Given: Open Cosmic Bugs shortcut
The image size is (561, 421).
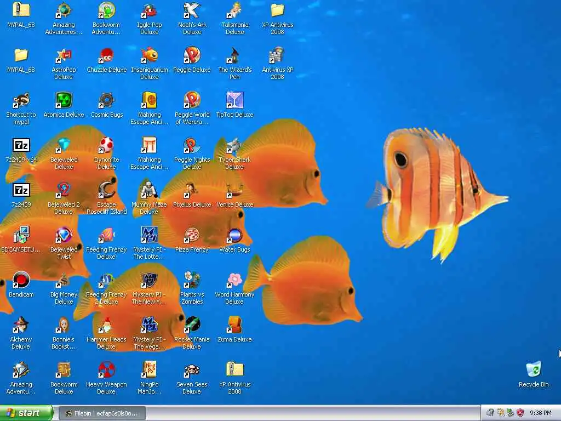Looking at the screenshot, I should [x=107, y=105].
